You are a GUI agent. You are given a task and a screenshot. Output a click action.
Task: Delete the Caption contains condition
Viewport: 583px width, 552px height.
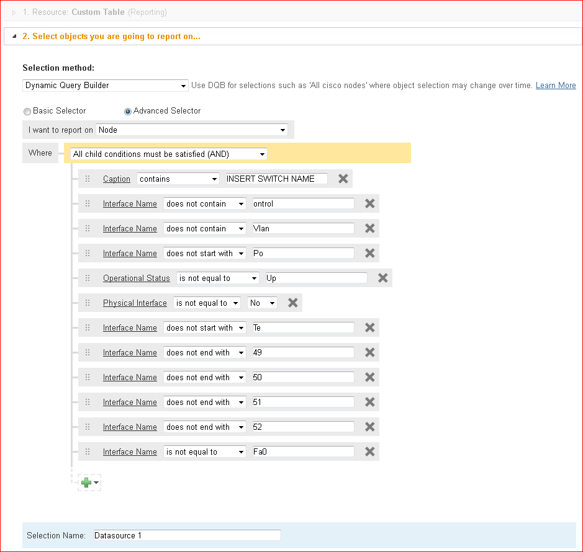pos(343,179)
